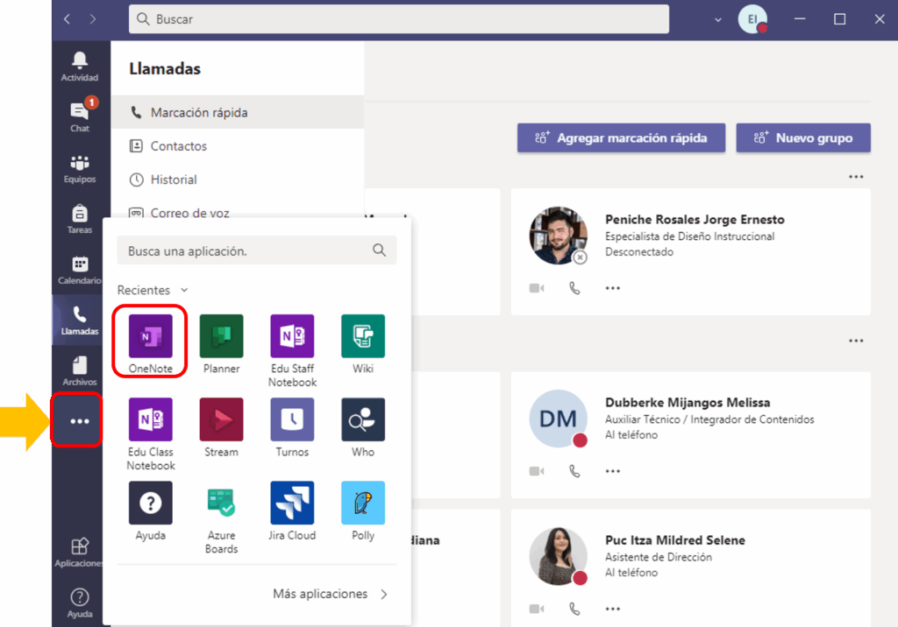Click the more apps ellipsis in sidebar
898x627 pixels.
[x=79, y=421]
